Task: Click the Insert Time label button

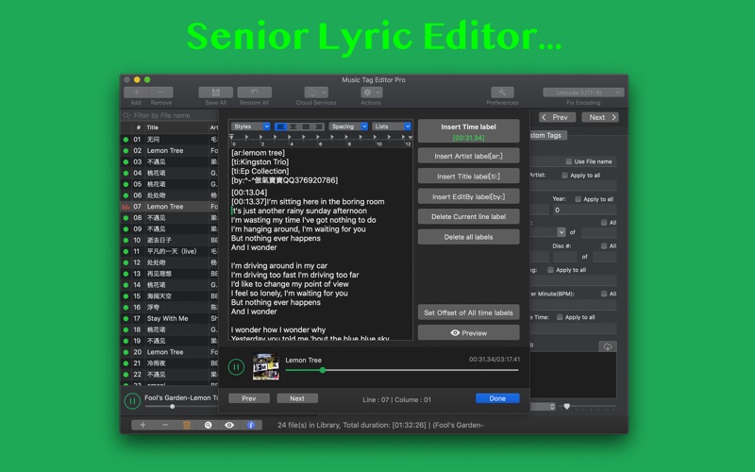Action: coord(468,131)
